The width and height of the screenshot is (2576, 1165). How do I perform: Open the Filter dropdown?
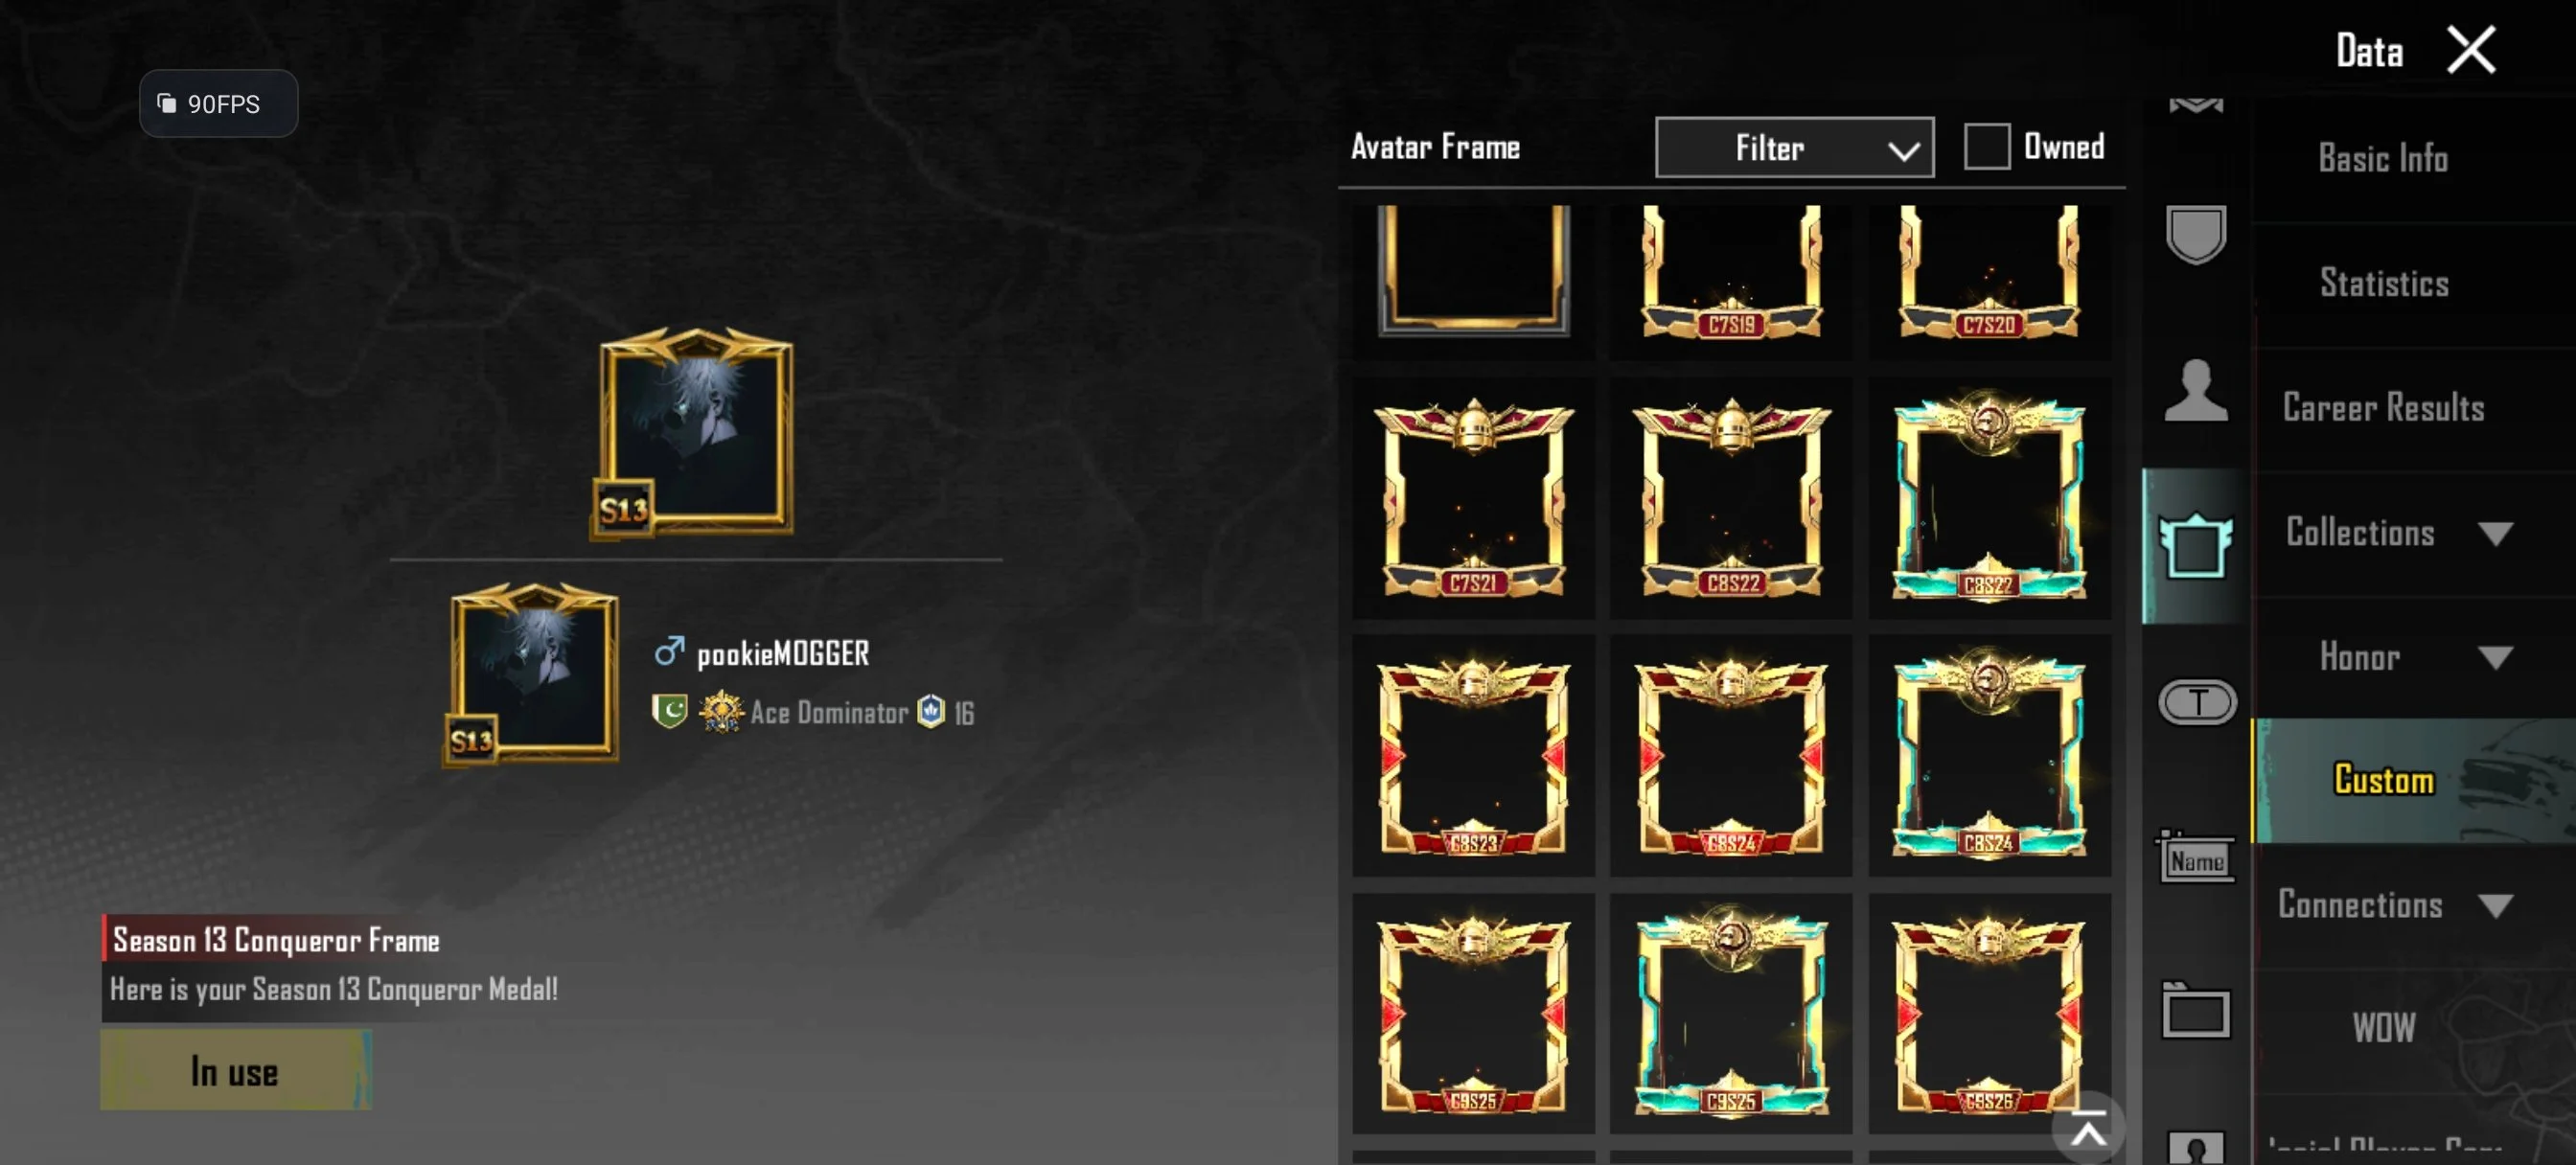[x=1795, y=148]
